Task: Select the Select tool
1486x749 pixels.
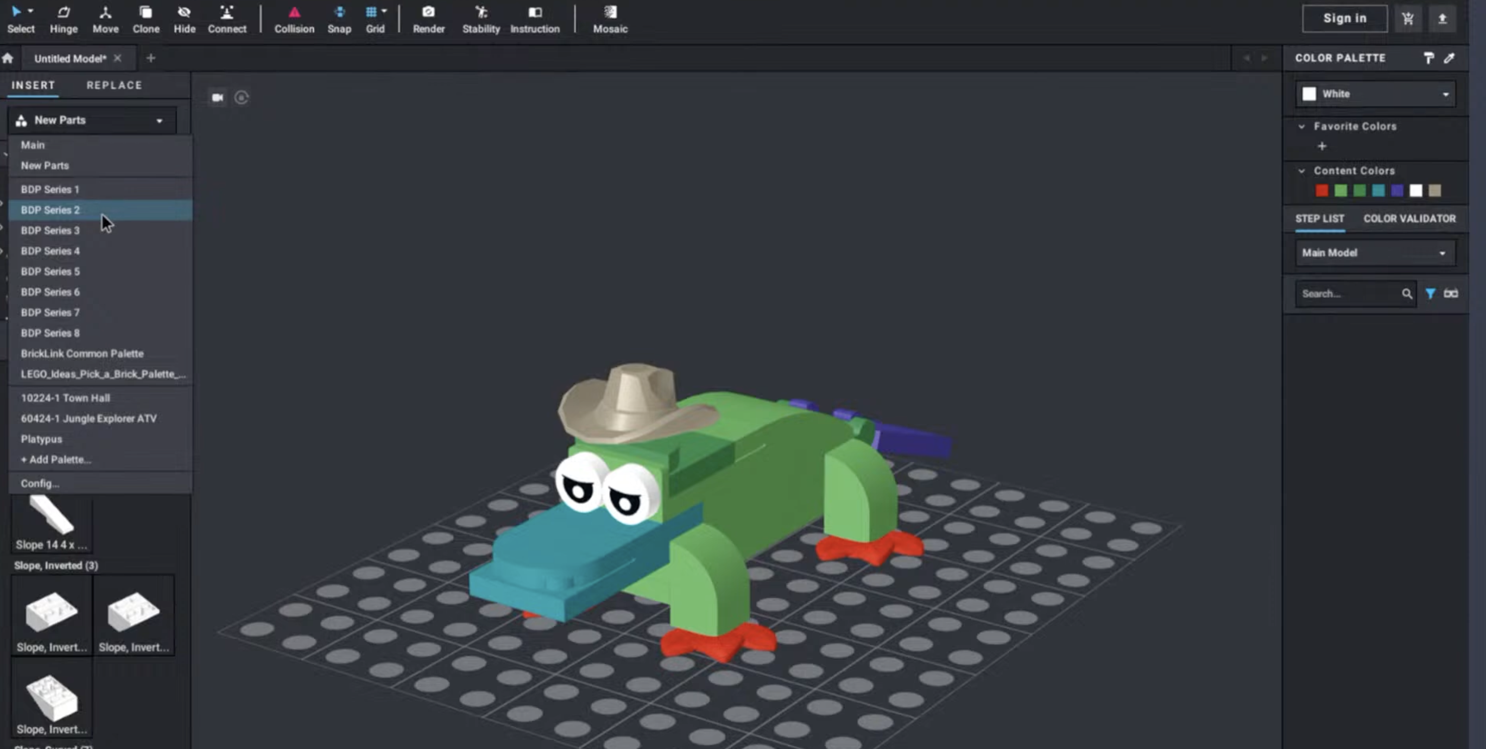Action: point(20,19)
